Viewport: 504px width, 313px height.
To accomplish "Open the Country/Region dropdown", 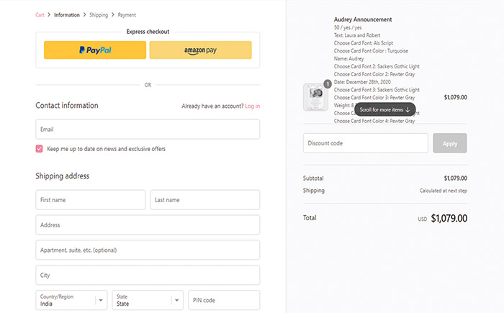I will click(71, 300).
